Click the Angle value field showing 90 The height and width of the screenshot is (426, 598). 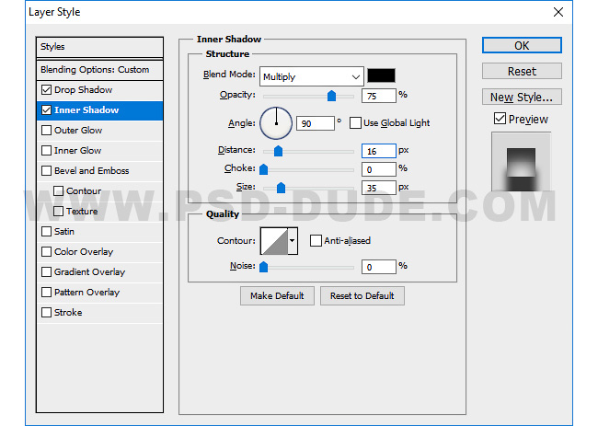pos(316,123)
